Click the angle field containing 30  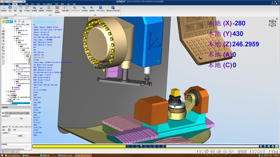(19, 133)
